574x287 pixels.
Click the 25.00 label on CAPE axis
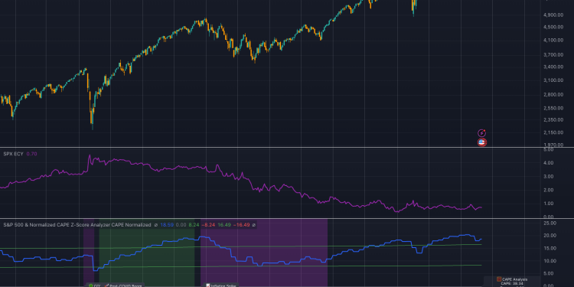550,223
